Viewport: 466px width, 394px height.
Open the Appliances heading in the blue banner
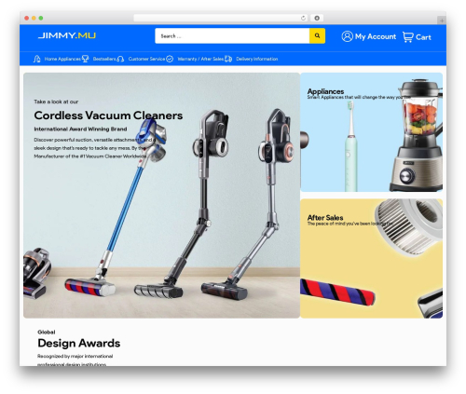[325, 91]
